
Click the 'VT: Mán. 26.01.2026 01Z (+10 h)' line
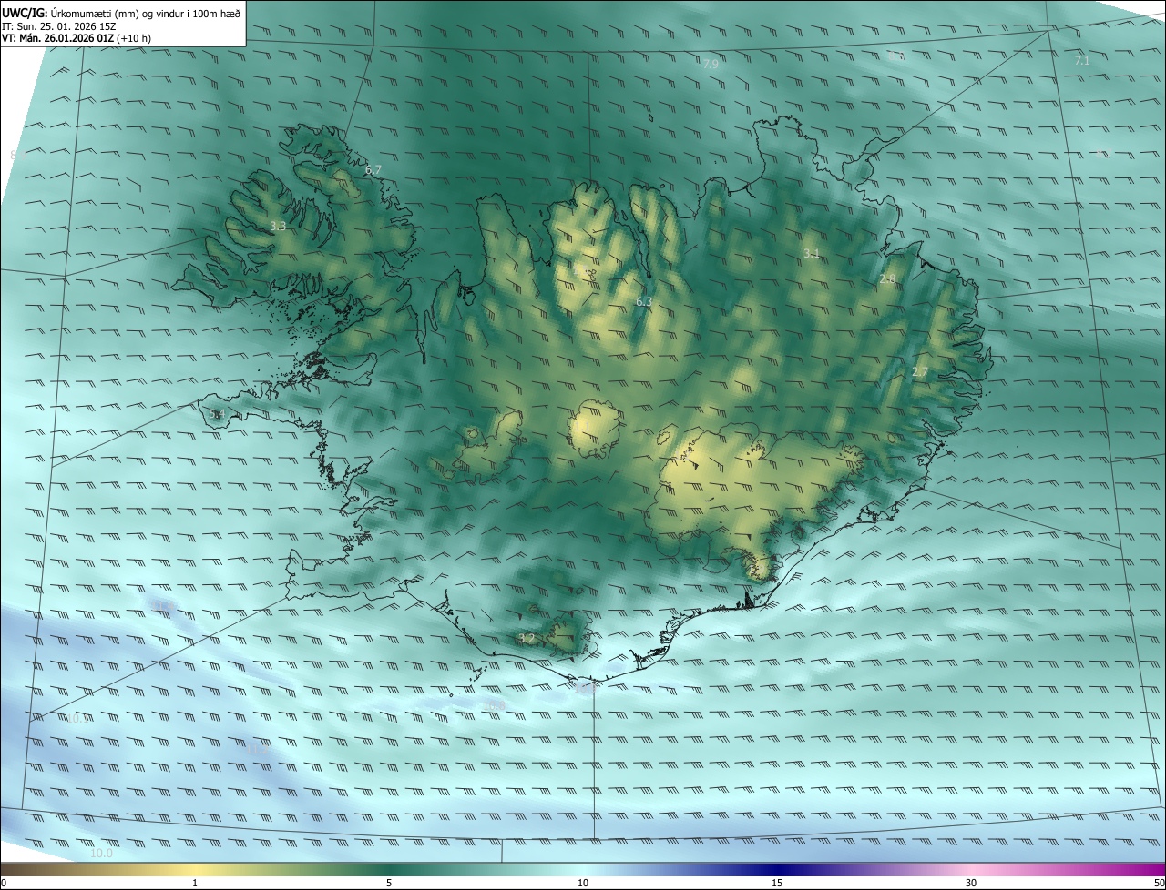click(77, 38)
